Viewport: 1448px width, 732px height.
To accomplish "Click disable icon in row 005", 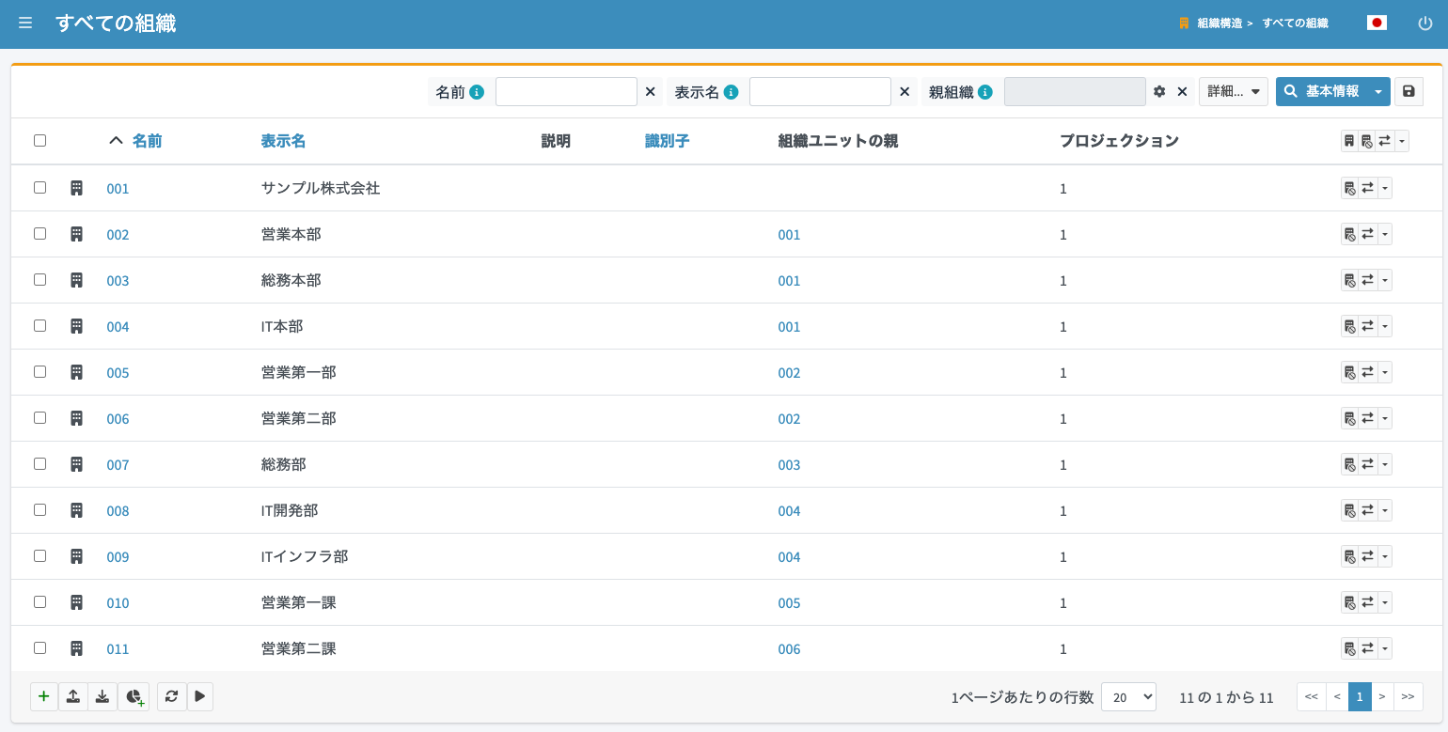I will (x=1349, y=372).
